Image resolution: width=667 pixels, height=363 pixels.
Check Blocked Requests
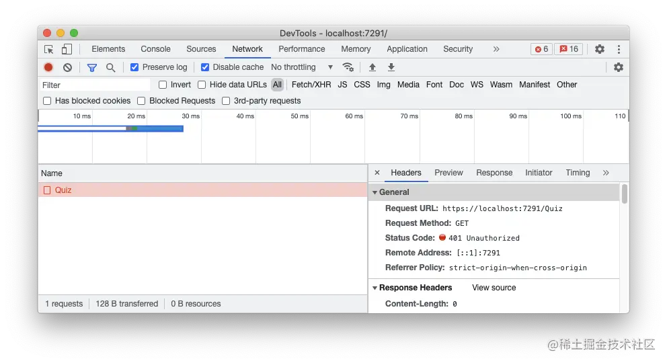pos(141,101)
